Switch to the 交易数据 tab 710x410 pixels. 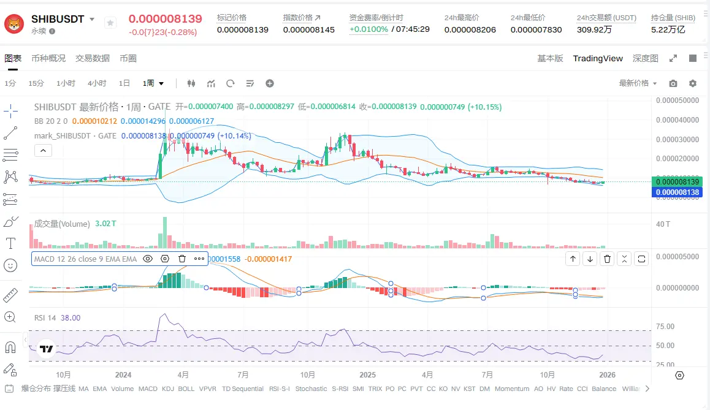(x=93, y=58)
